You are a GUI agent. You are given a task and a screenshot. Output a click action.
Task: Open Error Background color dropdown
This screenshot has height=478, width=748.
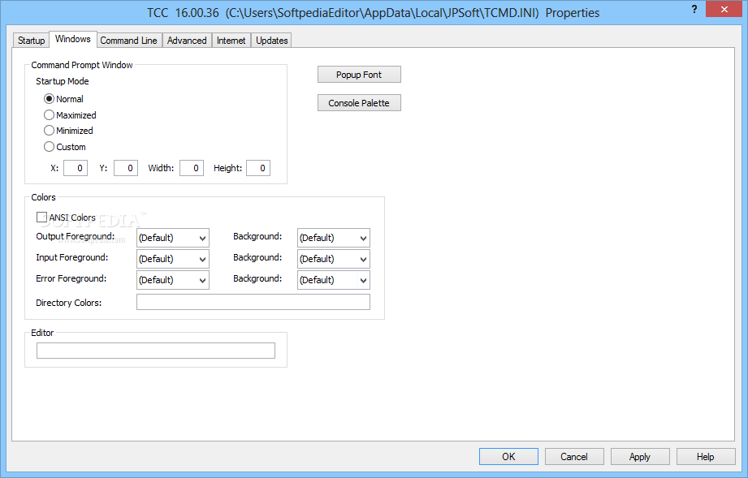pyautogui.click(x=334, y=280)
